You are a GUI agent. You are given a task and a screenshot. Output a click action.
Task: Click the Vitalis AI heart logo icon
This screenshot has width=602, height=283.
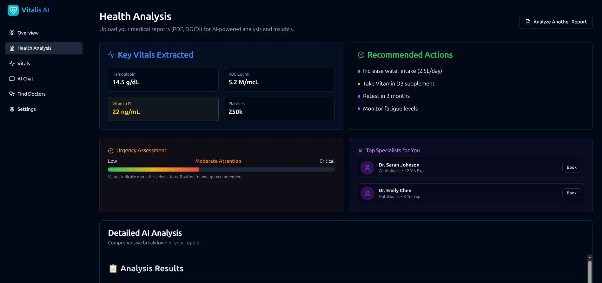click(x=13, y=10)
